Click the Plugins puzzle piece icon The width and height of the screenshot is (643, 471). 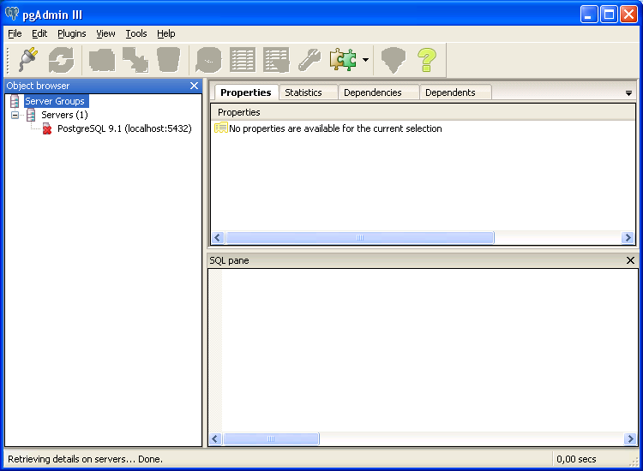coord(343,60)
